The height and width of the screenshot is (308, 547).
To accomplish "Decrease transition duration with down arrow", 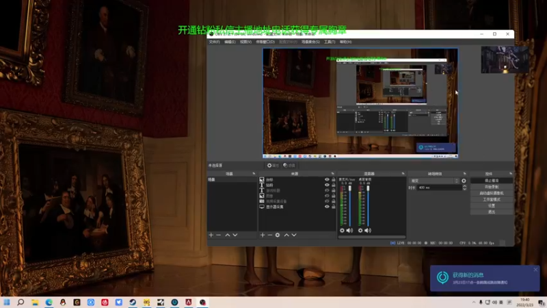I will click(x=464, y=189).
